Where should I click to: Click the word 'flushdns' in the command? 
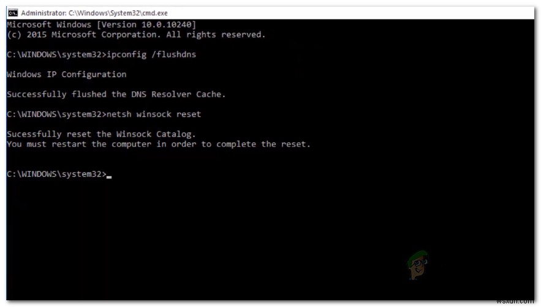pos(176,54)
